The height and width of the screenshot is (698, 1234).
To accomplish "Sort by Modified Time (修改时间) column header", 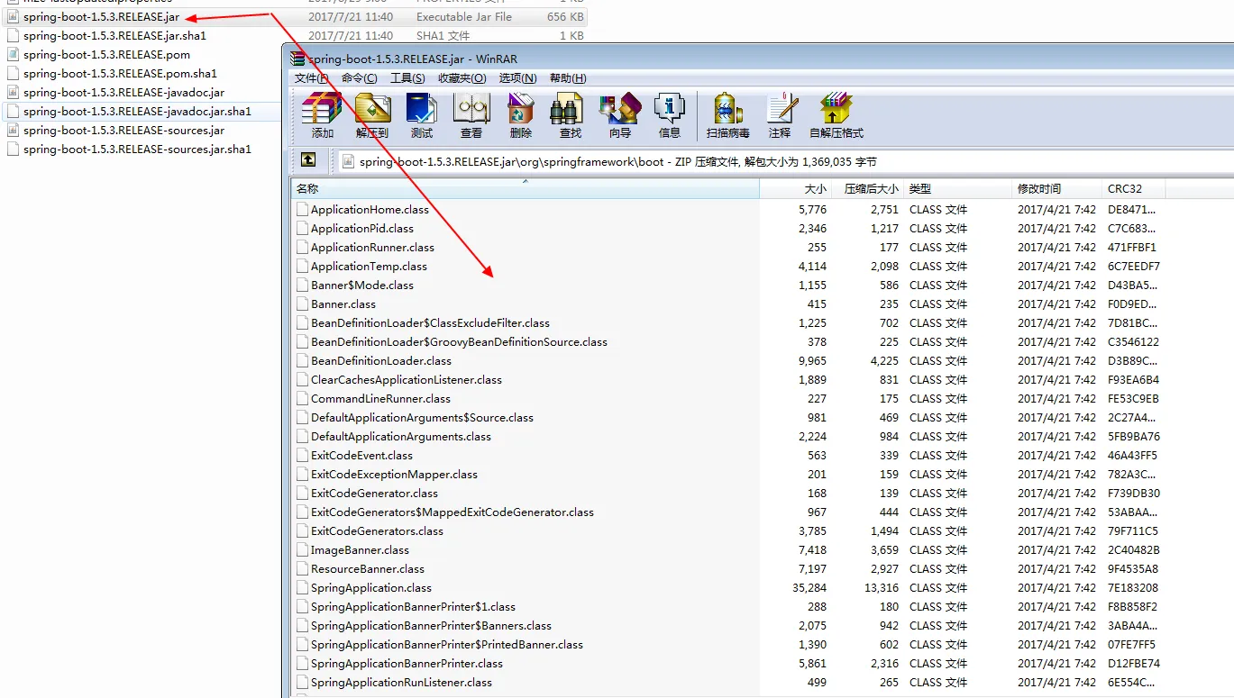I will (1057, 189).
